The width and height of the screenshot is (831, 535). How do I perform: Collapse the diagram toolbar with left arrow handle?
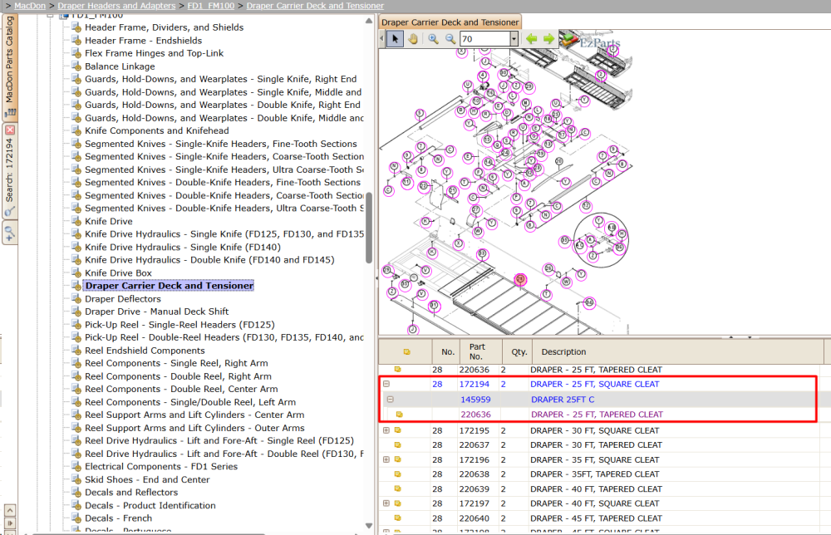coord(381,39)
